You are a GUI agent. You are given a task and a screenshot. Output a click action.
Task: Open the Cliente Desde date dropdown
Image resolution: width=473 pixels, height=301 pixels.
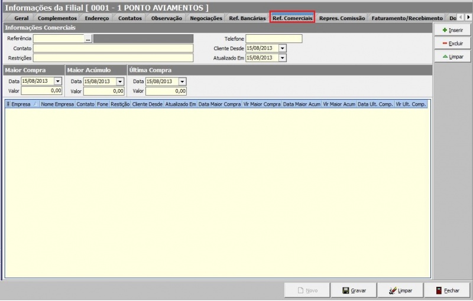pyautogui.click(x=282, y=48)
